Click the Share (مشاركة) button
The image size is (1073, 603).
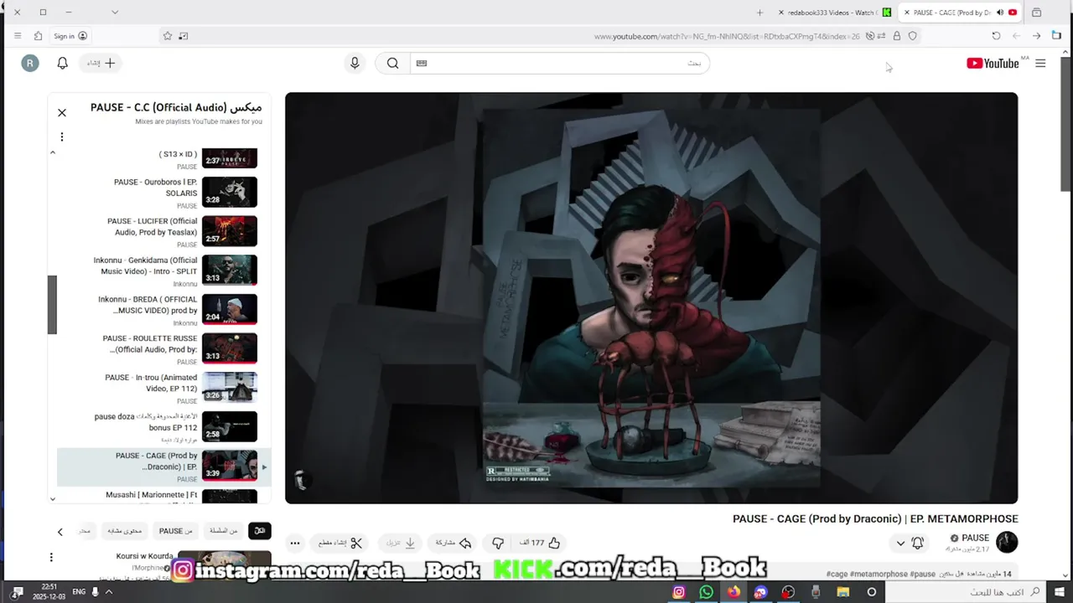(454, 543)
